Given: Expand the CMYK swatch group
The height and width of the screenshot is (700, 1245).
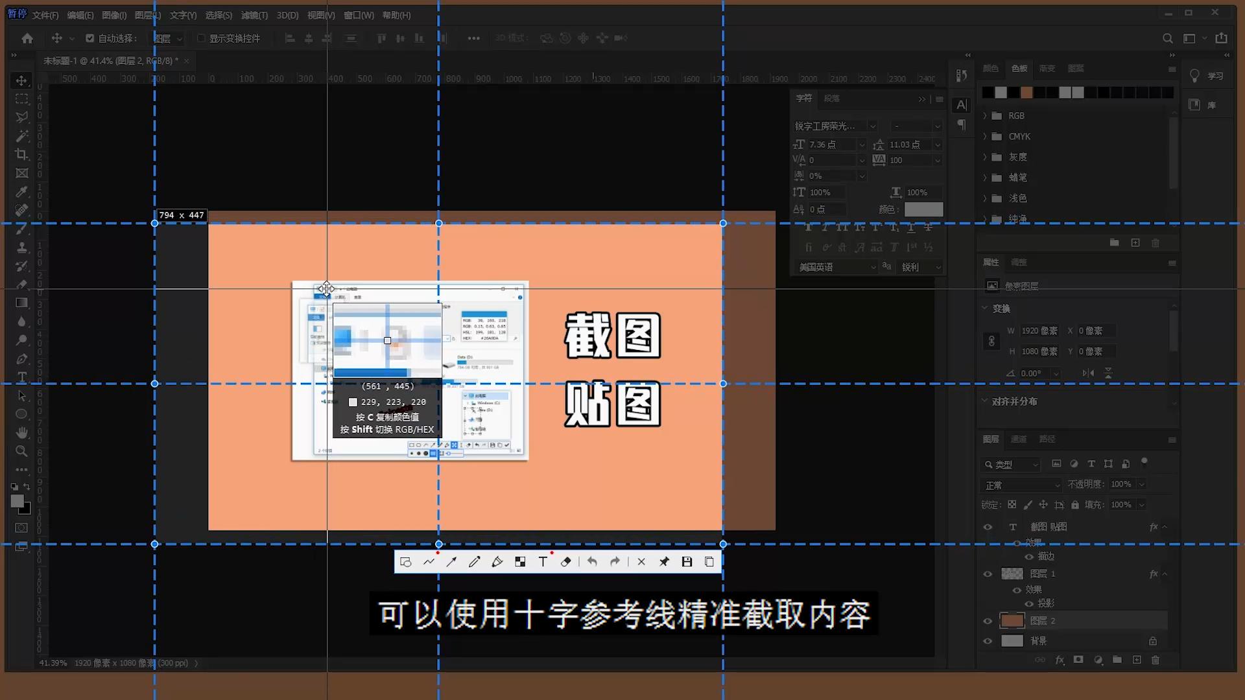Looking at the screenshot, I should pos(985,136).
